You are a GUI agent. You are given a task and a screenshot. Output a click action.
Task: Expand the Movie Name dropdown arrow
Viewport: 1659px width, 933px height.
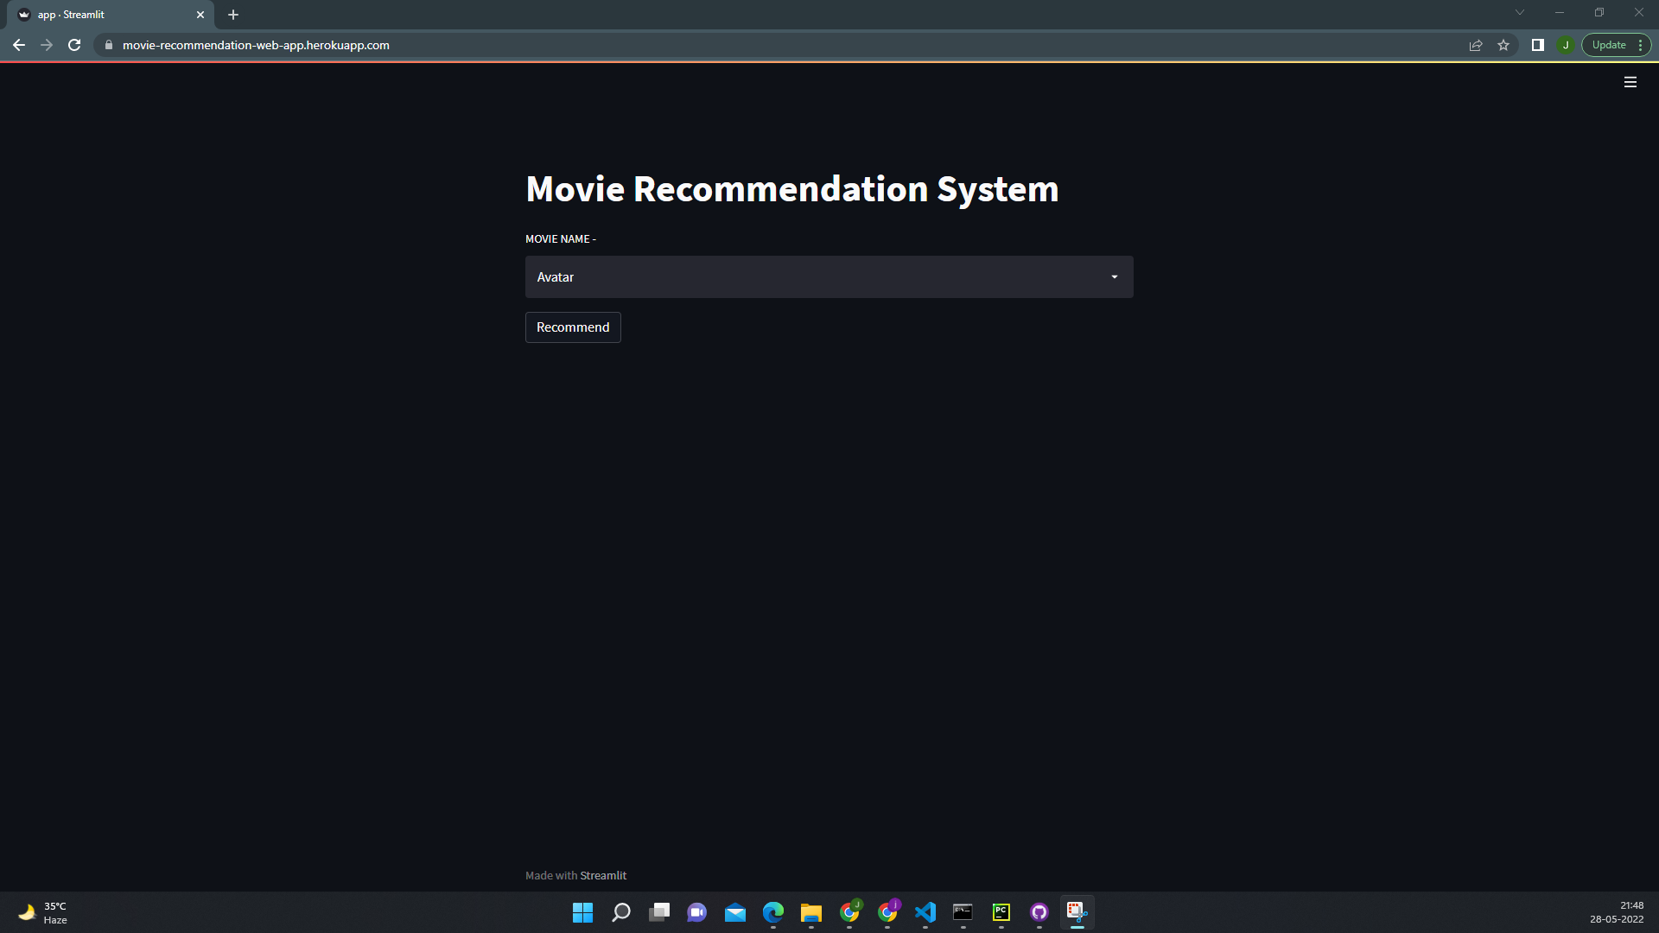(x=1114, y=277)
